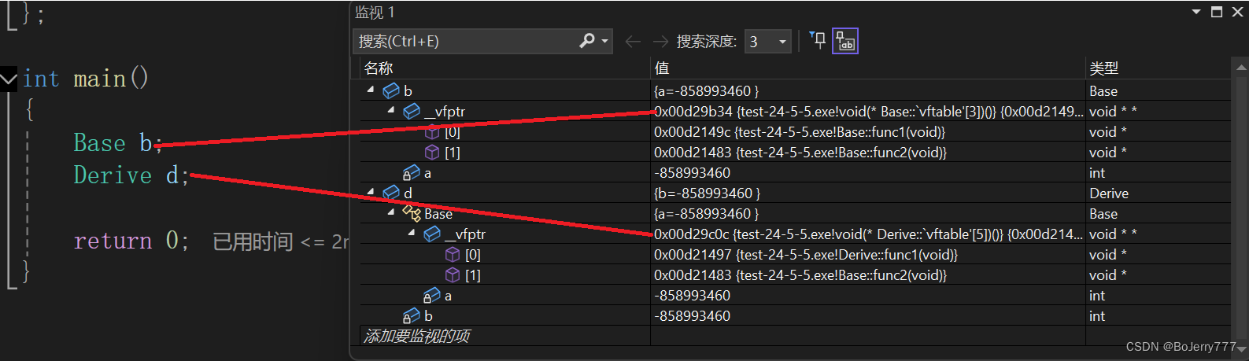Click the 'int main()' function declaration
Viewport: 1249px width, 361px height.
pyautogui.click(x=85, y=79)
